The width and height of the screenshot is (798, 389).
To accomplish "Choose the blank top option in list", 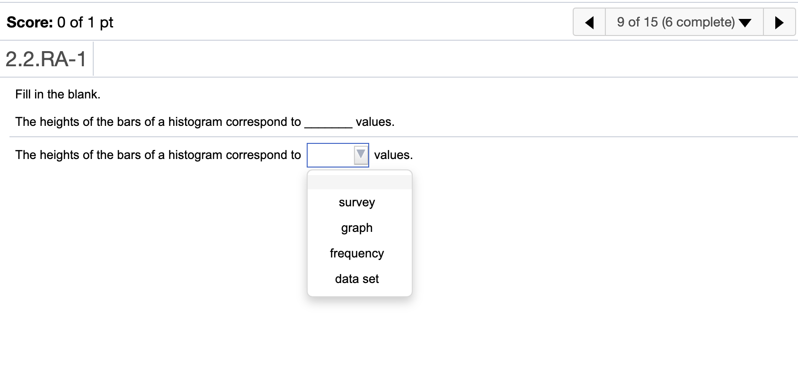I will [x=360, y=182].
